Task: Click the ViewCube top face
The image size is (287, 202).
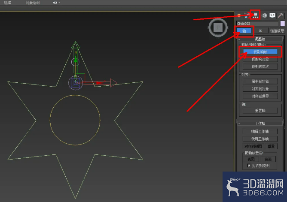Action: coord(218,27)
